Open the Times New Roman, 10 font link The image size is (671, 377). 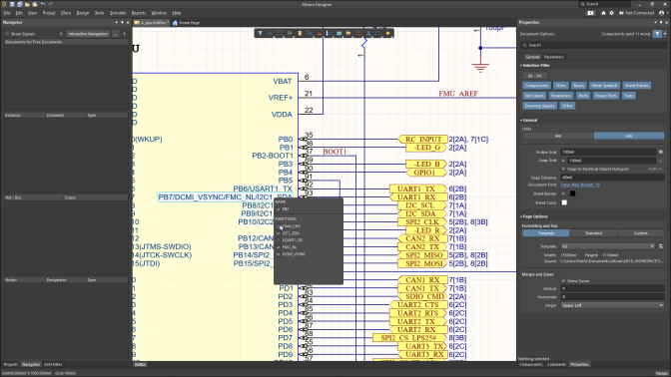pos(580,185)
